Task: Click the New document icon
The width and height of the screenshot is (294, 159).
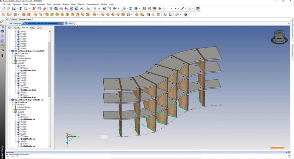Action: pyautogui.click(x=3, y=8)
